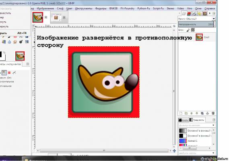229x161 pixels.
Task: Toggle lock alpha channel checkerboard icon
Action: (193, 30)
